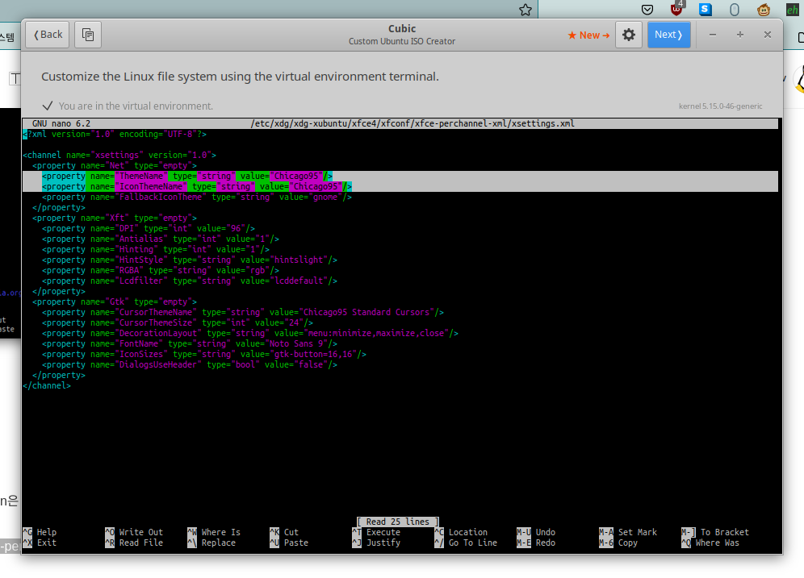Viewport: 804px width, 578px height.
Task: Click the 'Read 25 lines' status message
Action: [398, 522]
